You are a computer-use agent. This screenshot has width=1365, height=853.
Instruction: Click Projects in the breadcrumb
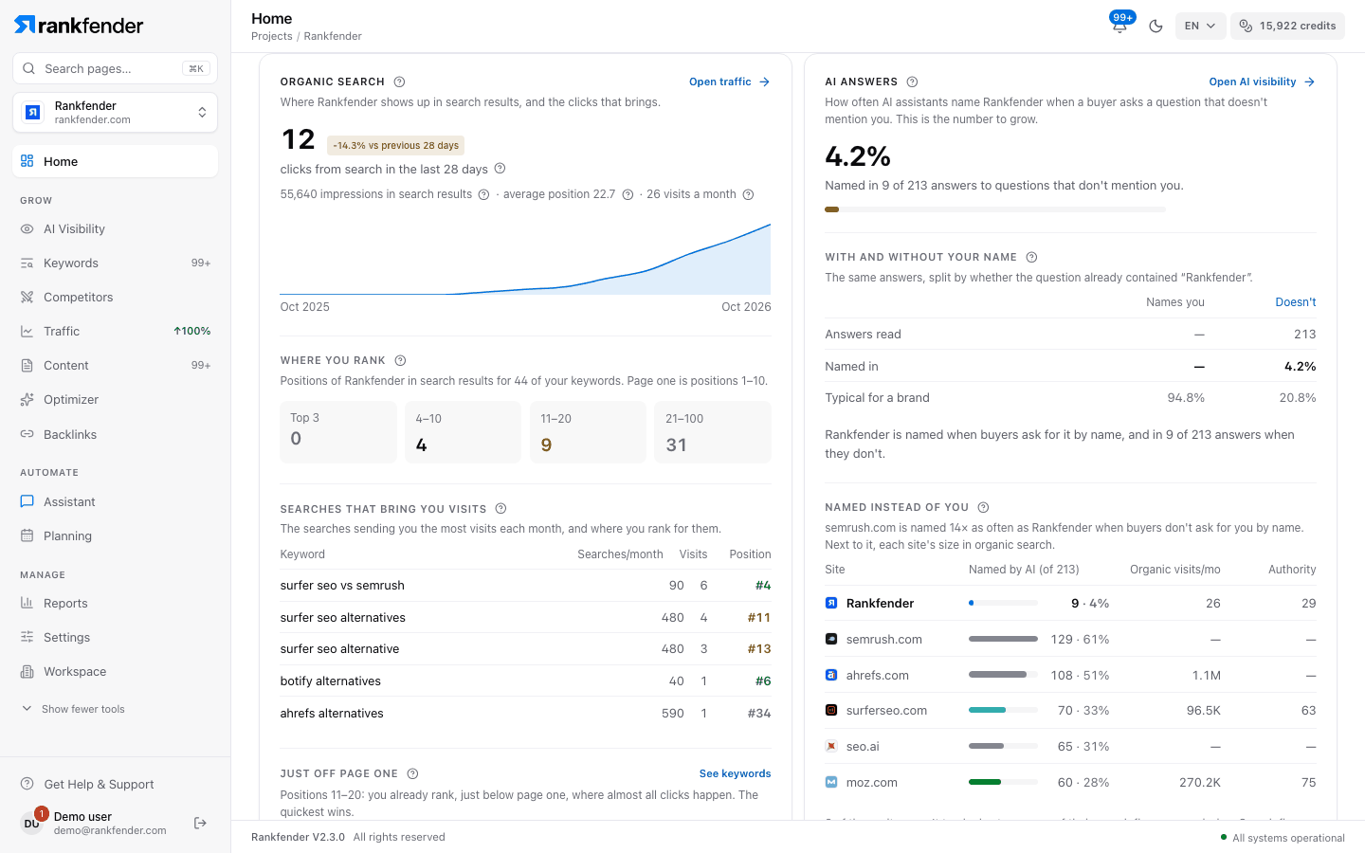(271, 36)
